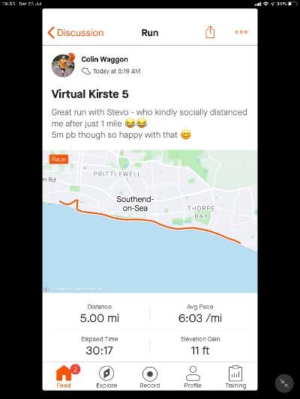300x399 pixels.
Task: Select the Virtual Kirste 5 title
Action: tap(90, 94)
